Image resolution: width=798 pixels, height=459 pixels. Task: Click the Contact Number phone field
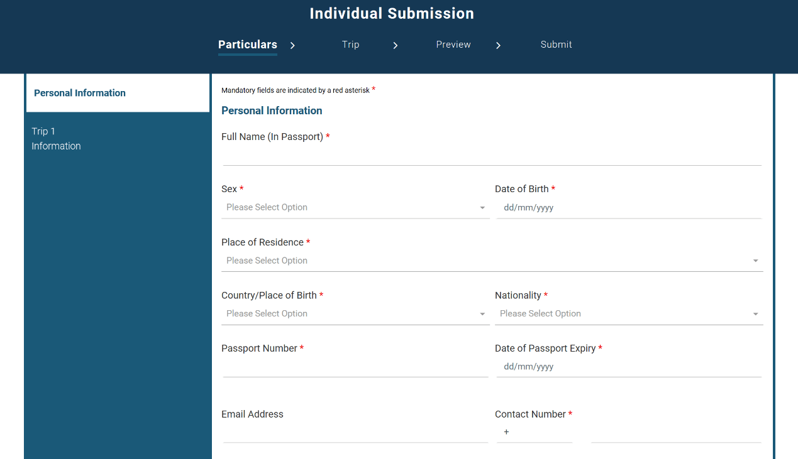coord(676,433)
